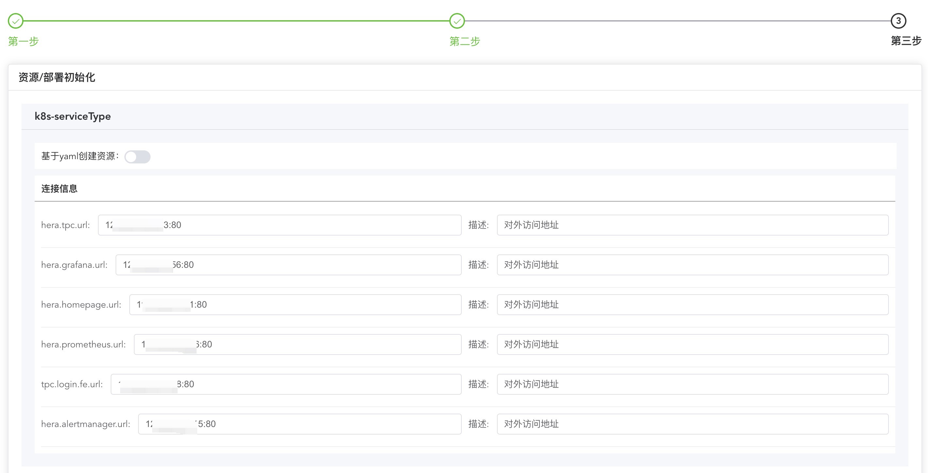This screenshot has height=473, width=928.
Task: Edit the hera.grafana.url input field
Action: pos(288,265)
